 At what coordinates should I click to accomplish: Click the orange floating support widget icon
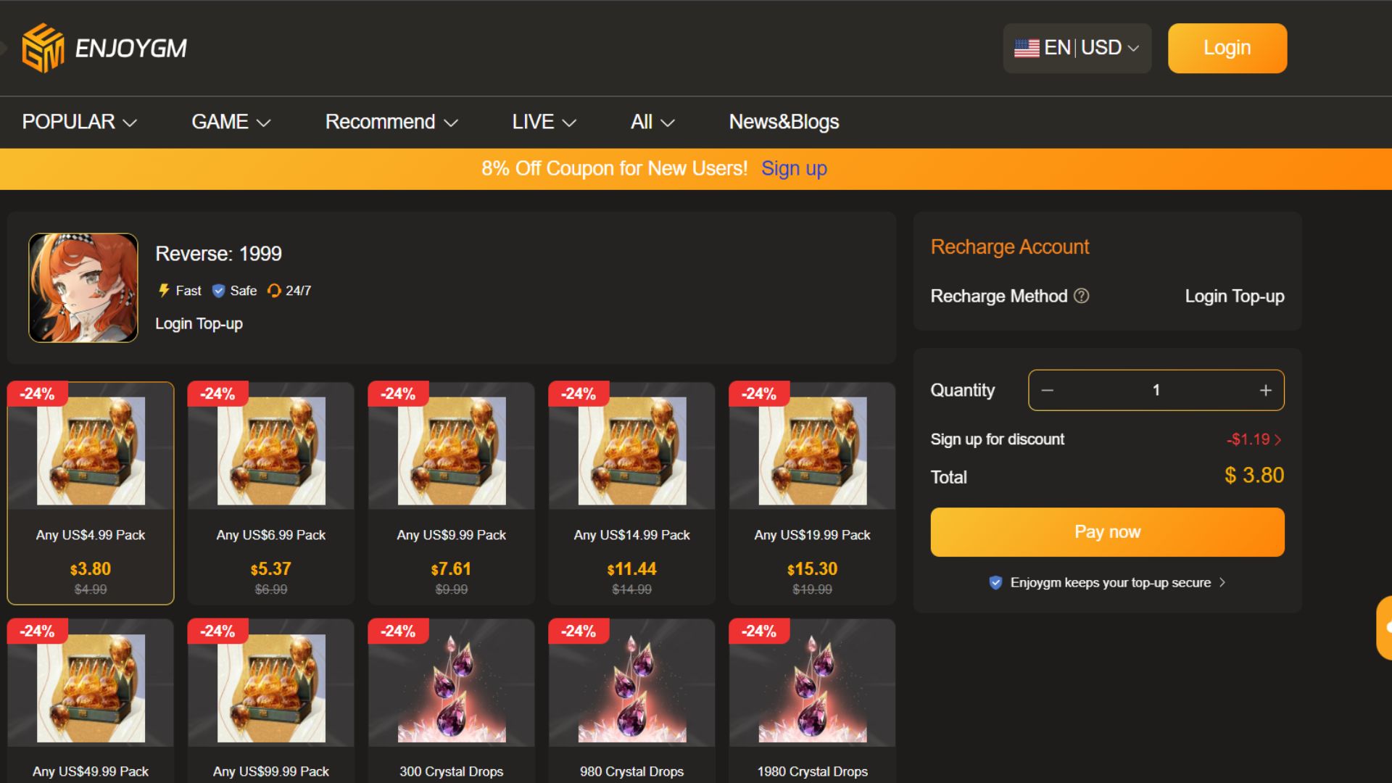1384,628
